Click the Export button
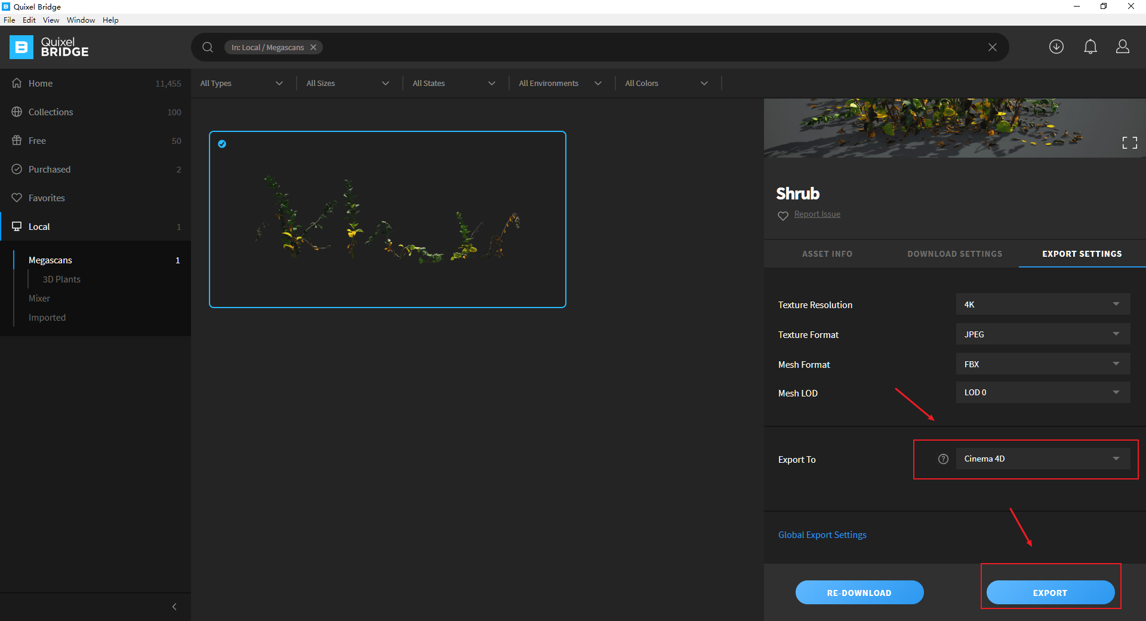This screenshot has width=1146, height=621. tap(1050, 592)
